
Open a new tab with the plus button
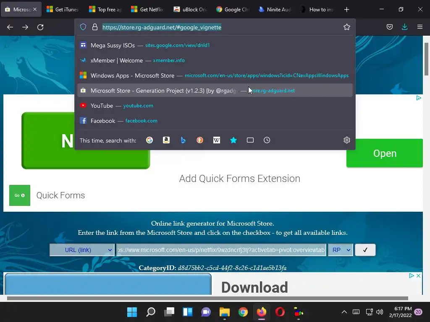[346, 10]
